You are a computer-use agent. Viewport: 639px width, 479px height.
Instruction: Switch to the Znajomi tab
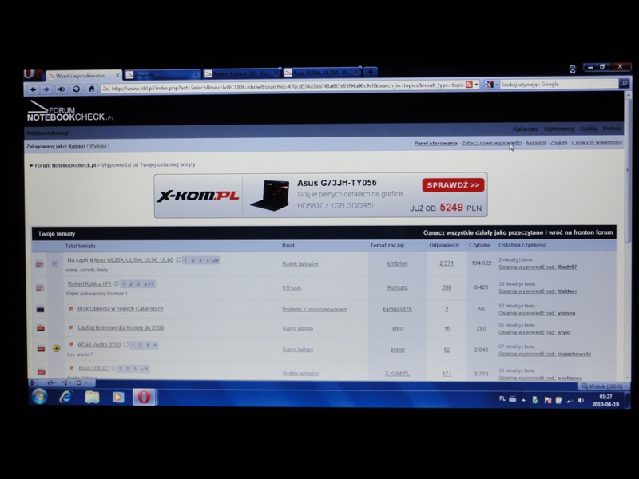pyautogui.click(x=161, y=74)
